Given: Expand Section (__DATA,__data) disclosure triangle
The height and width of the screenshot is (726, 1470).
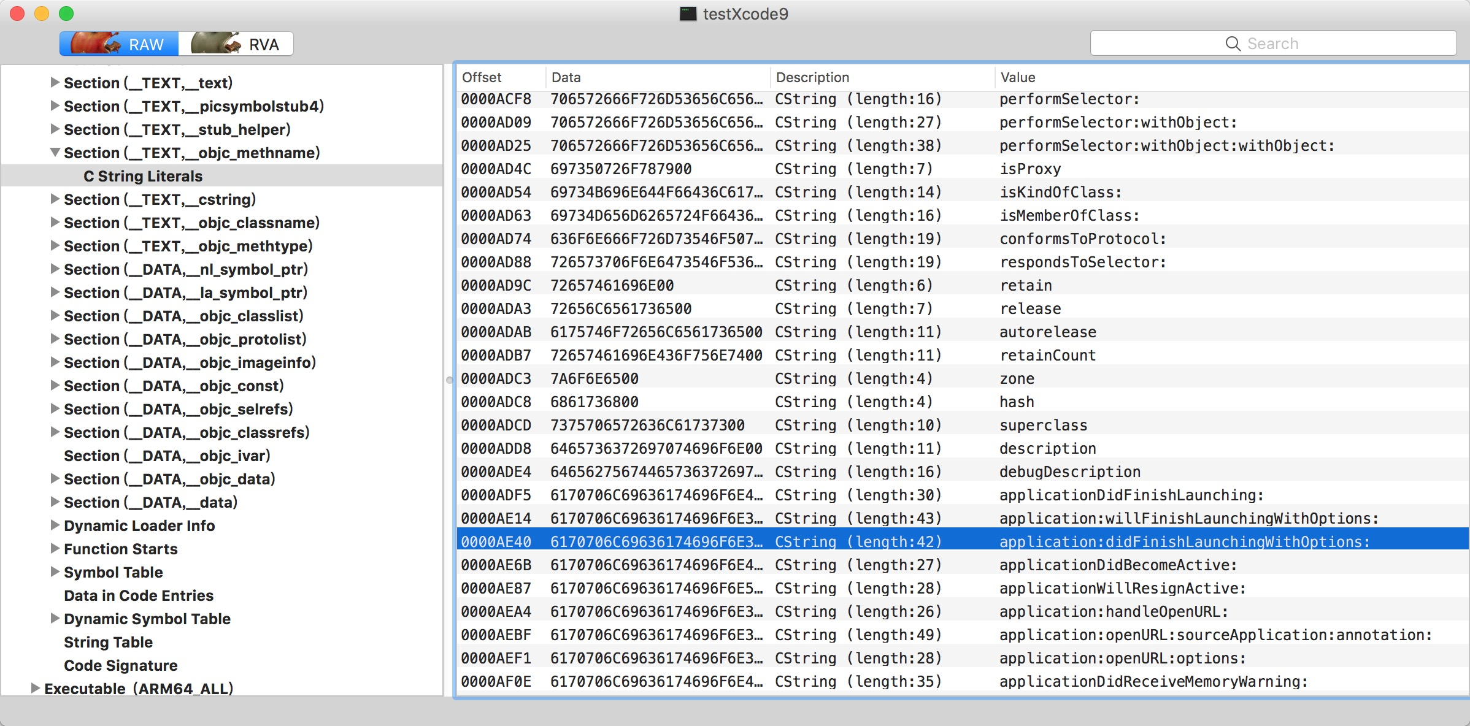Looking at the screenshot, I should tap(55, 502).
